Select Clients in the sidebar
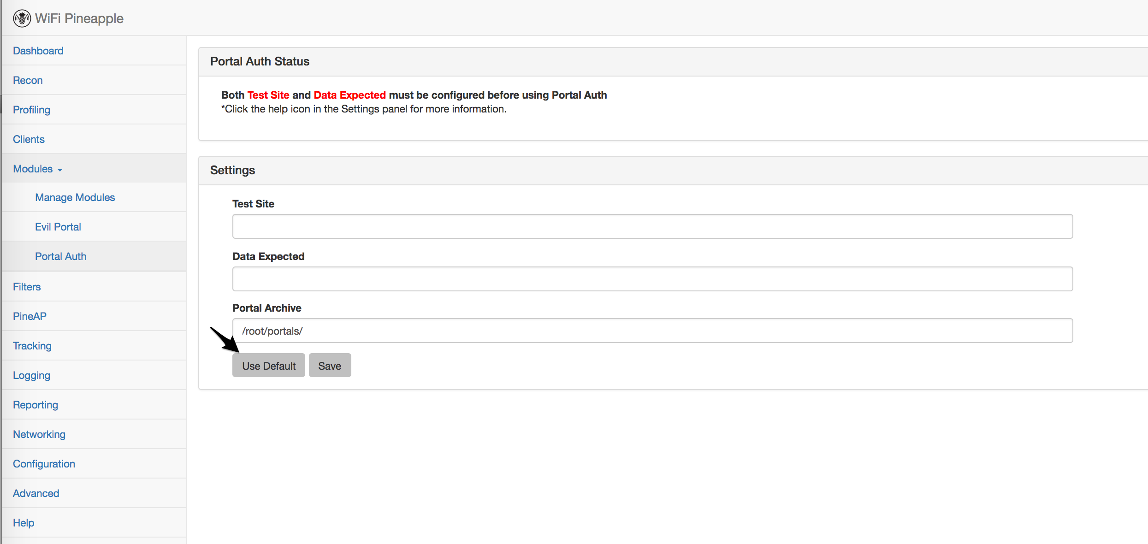1148x544 pixels. pos(29,139)
